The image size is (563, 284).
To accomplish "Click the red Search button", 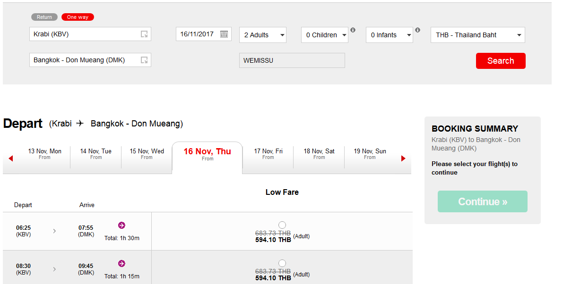I will 501,61.
